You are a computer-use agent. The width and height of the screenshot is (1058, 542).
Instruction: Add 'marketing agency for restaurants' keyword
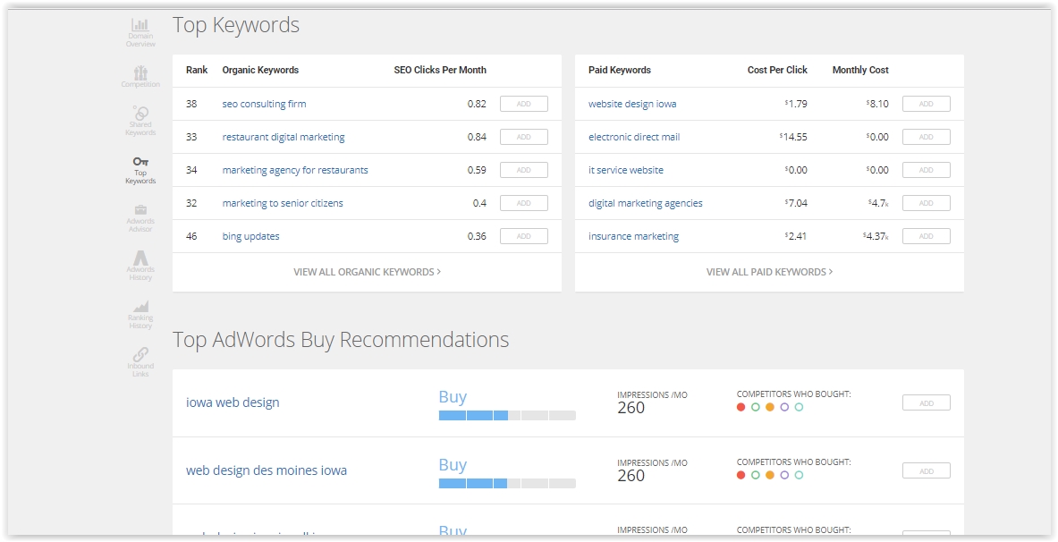point(523,170)
